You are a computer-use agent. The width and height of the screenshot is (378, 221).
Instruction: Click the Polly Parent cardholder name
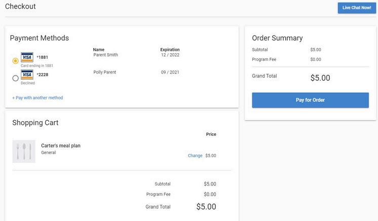click(x=105, y=72)
